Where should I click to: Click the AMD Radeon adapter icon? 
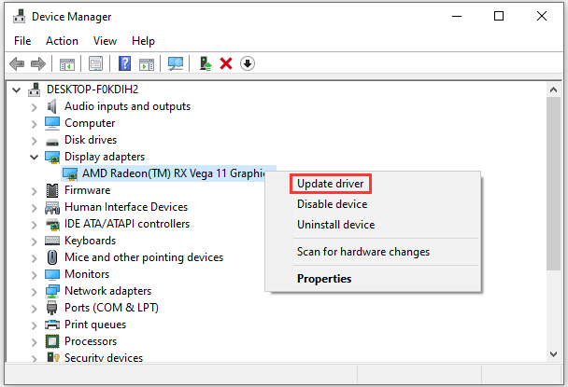click(69, 174)
